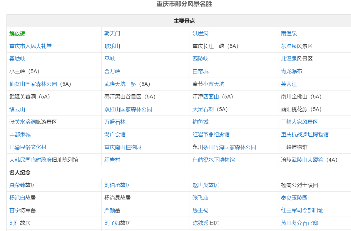Click the 大足石刻 link
351x231 pixels.
click(x=203, y=109)
